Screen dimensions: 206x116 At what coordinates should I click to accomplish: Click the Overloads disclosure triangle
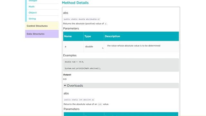click(x=65, y=86)
